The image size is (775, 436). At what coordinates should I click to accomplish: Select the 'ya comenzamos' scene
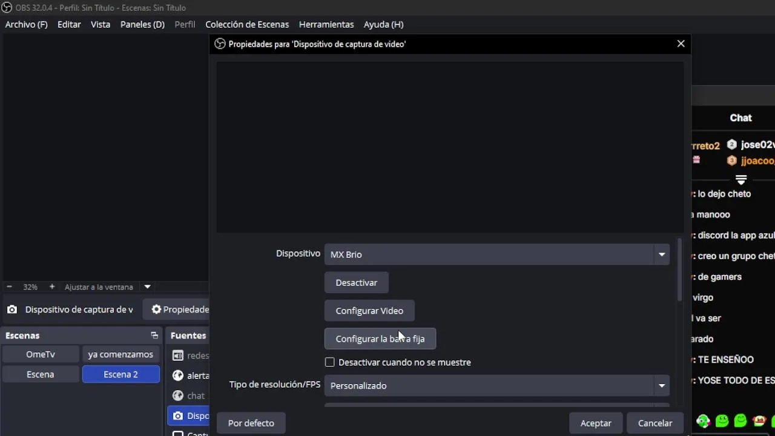click(x=120, y=354)
